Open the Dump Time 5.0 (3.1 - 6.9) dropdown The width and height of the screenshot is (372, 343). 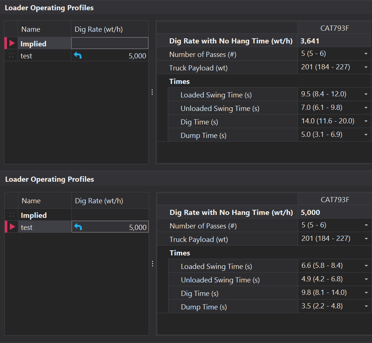click(366, 135)
